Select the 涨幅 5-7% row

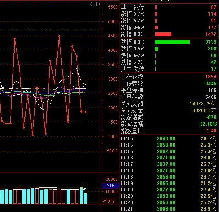(169, 21)
